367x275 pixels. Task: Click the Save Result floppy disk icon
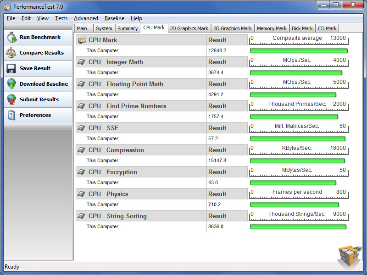click(x=11, y=68)
